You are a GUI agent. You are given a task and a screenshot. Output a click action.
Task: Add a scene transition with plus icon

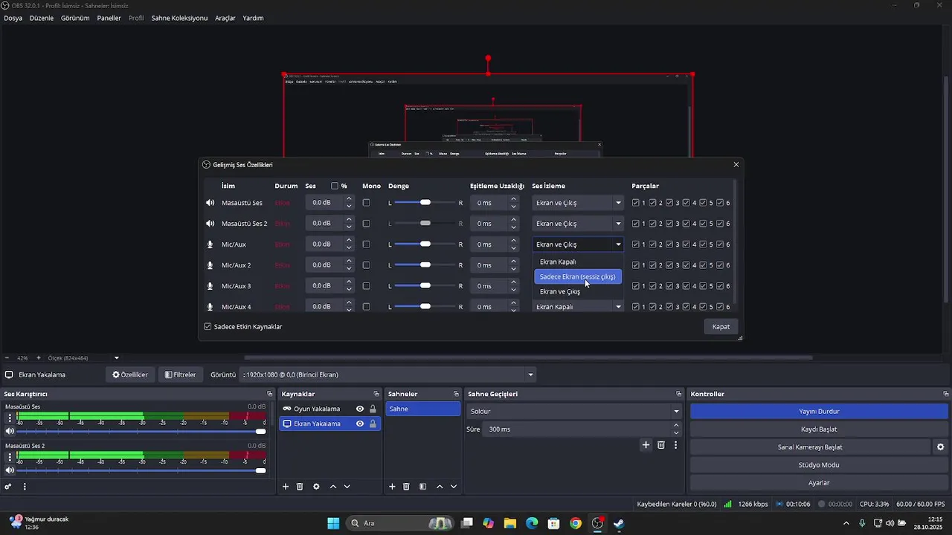pyautogui.click(x=646, y=444)
